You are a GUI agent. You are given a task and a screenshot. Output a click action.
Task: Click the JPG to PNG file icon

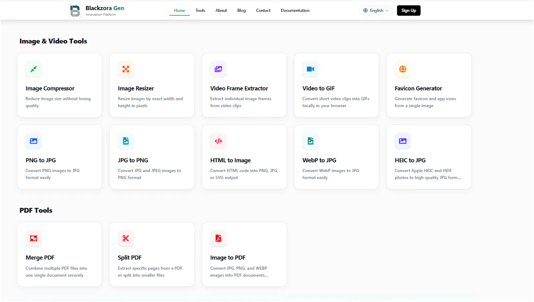[x=126, y=141]
